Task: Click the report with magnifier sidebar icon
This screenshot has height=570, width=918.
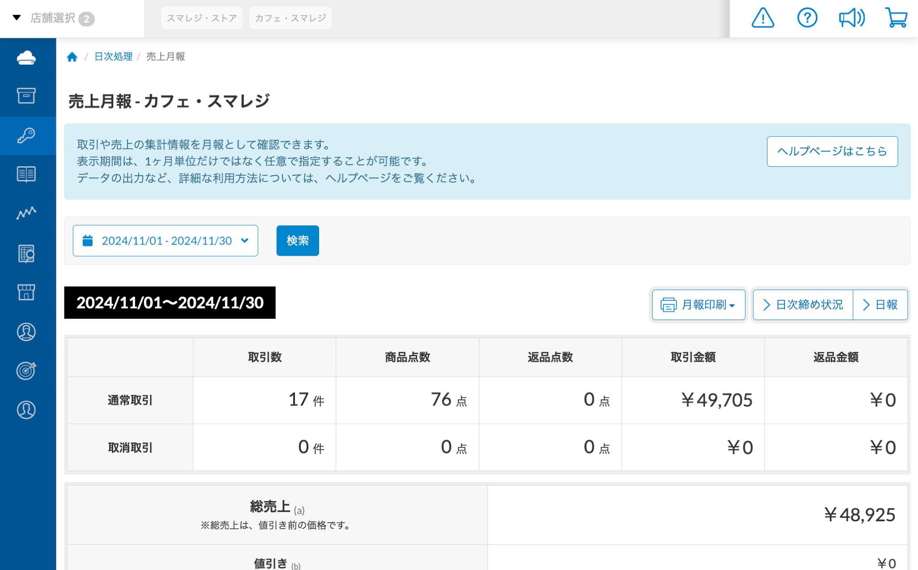Action: pyautogui.click(x=26, y=253)
